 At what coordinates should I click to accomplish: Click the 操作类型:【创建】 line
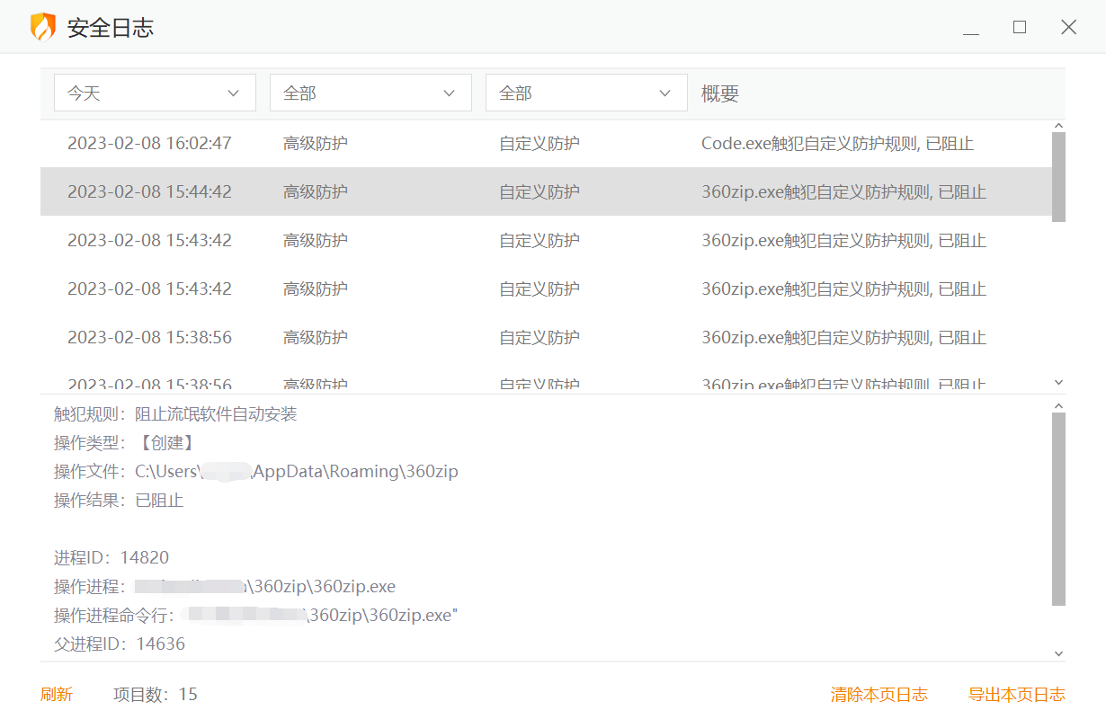pyautogui.click(x=124, y=443)
